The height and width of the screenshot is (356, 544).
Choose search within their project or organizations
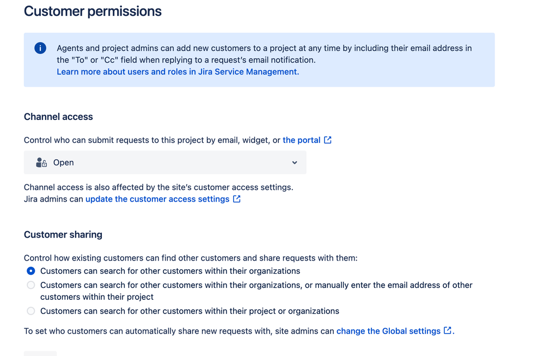pos(30,311)
